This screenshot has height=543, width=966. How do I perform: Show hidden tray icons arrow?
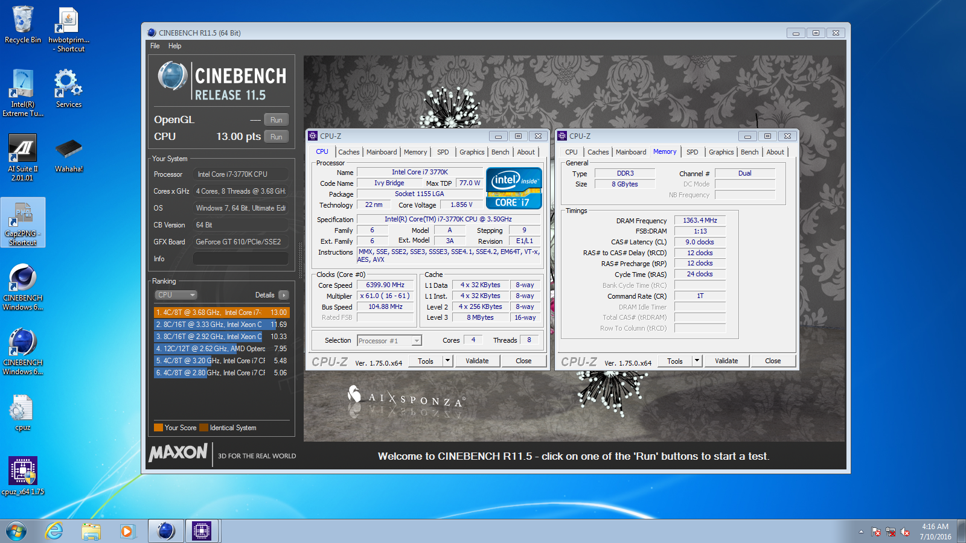click(x=861, y=532)
